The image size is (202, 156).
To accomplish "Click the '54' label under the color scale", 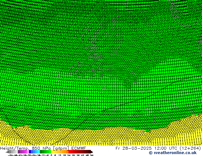I will click(x=92, y=155).
